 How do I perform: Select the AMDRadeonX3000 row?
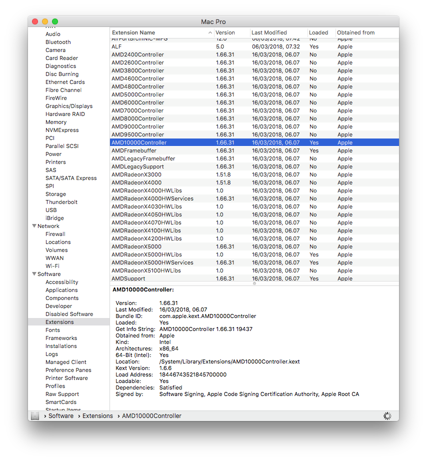click(x=254, y=174)
